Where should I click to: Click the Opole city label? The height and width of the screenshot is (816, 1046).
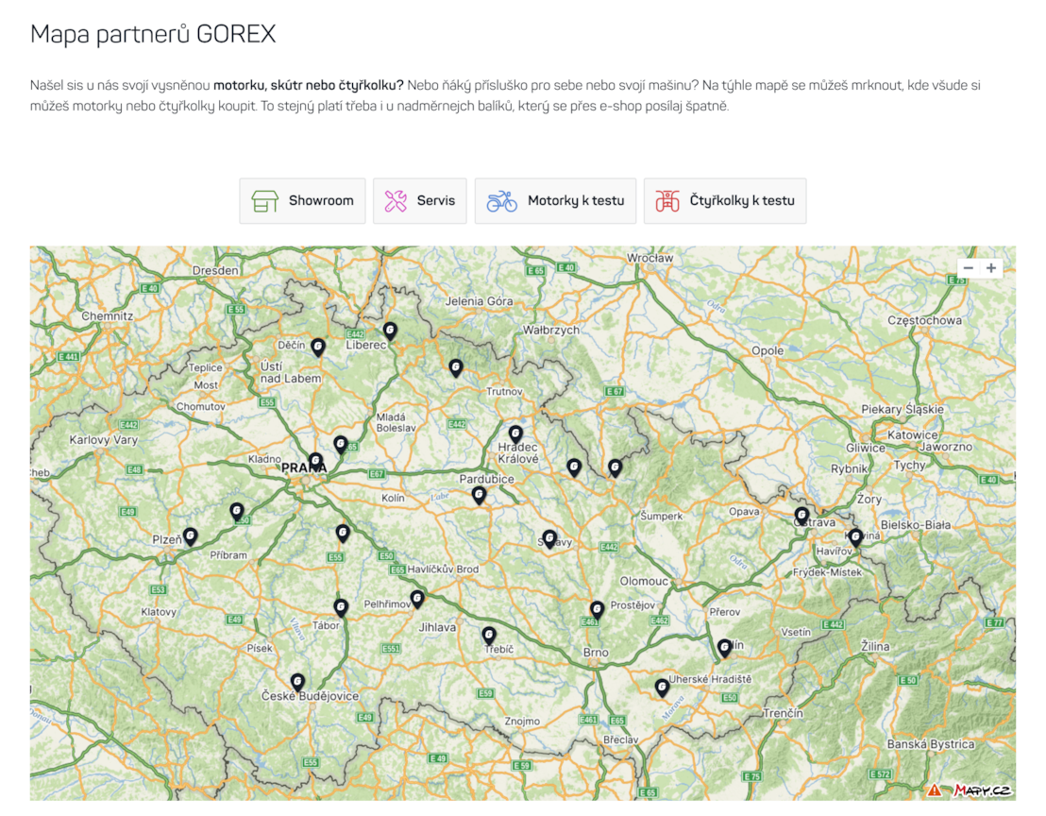(x=768, y=350)
